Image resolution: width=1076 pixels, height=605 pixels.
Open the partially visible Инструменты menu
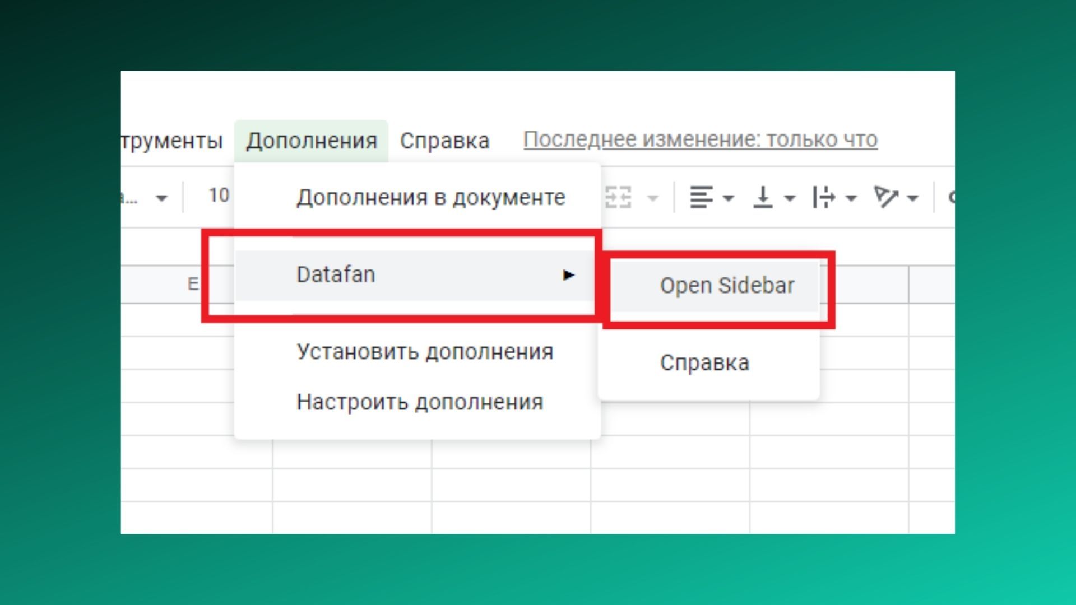pos(172,141)
